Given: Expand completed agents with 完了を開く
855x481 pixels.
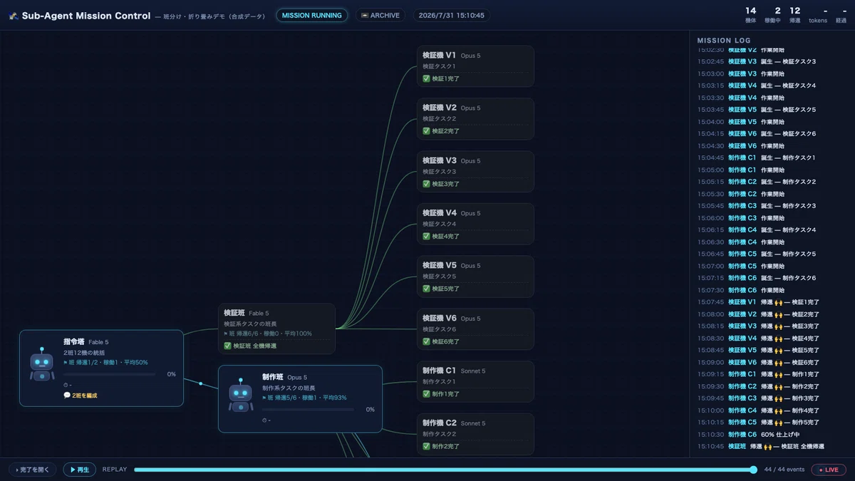Looking at the screenshot, I should [33, 470].
